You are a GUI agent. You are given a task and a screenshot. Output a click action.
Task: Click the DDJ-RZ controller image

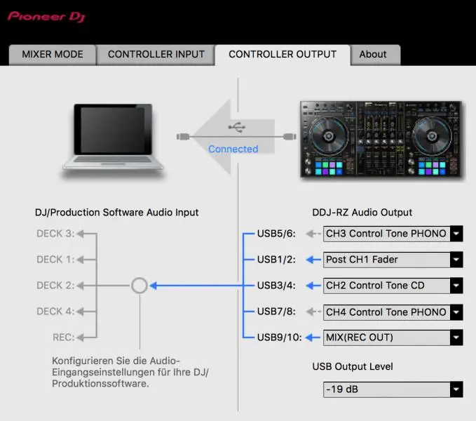(381, 138)
